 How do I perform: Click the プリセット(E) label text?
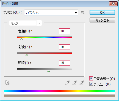tap(13, 12)
